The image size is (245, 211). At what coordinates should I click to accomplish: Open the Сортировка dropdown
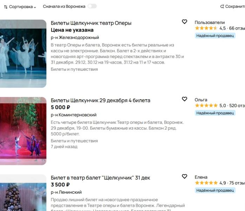pyautogui.click(x=20, y=7)
